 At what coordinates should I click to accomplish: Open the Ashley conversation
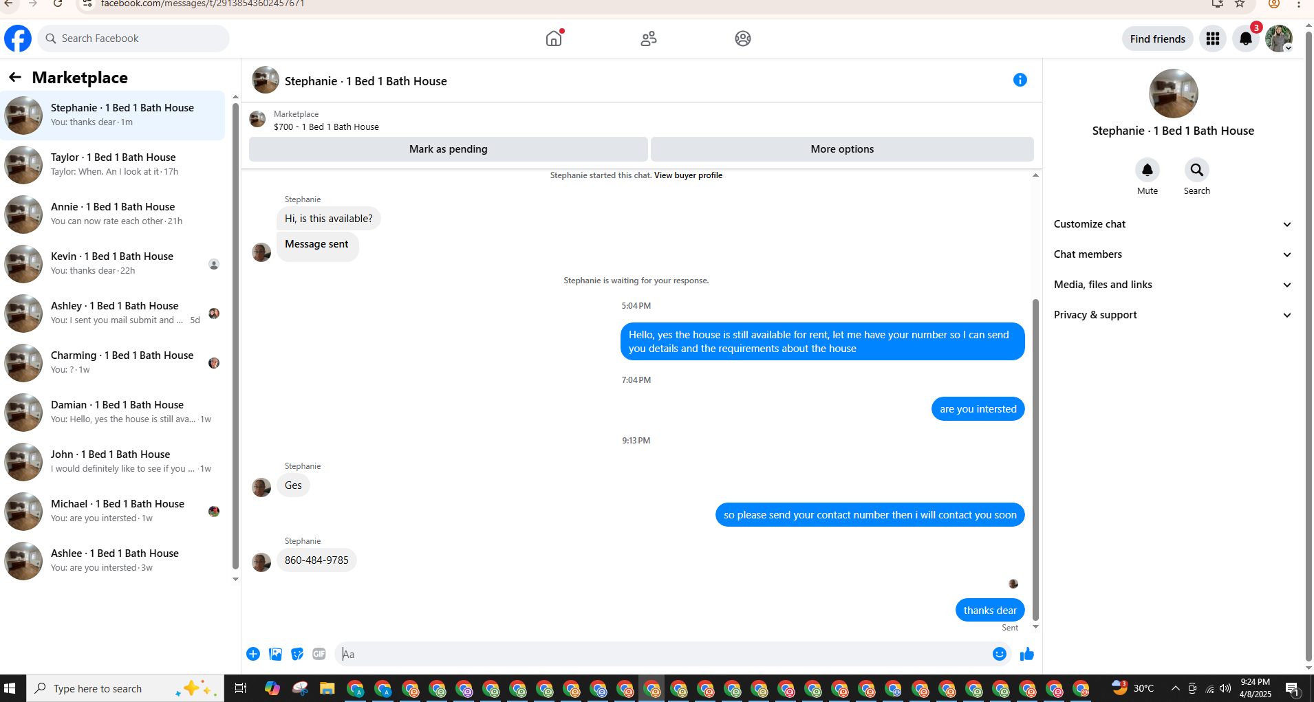click(x=113, y=314)
